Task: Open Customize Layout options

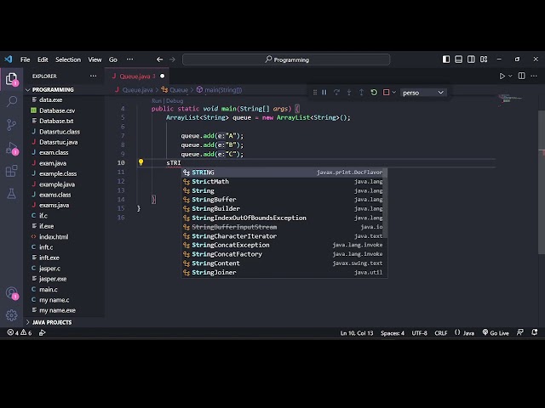Action: click(484, 59)
